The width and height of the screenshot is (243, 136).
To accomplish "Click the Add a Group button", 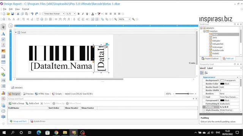I will pos(16,103).
